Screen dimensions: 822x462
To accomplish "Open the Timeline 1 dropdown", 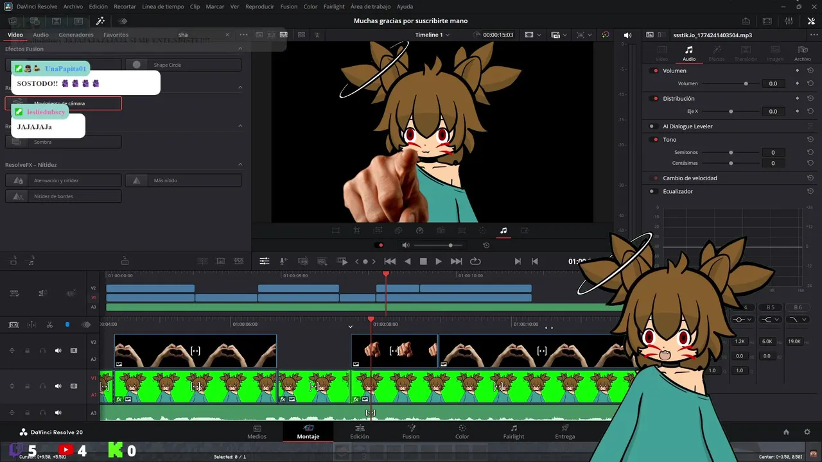I will coord(432,35).
